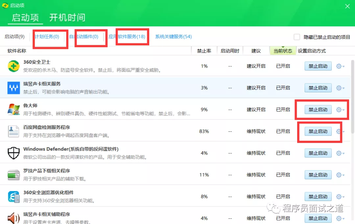Image resolution: width=355 pixels, height=224 pixels.
Task: Click 禁止启动 for 360安全浏览器优化组件
Action: pos(318,196)
